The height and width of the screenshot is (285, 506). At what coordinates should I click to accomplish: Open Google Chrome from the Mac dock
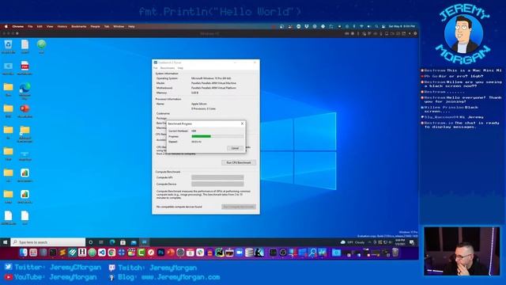coord(111,253)
